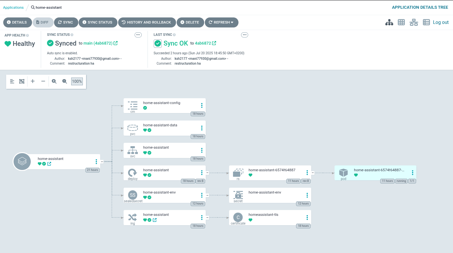Image resolution: width=453 pixels, height=253 pixels.
Task: Open kebab menu for home-assistant-config
Action: click(x=202, y=105)
